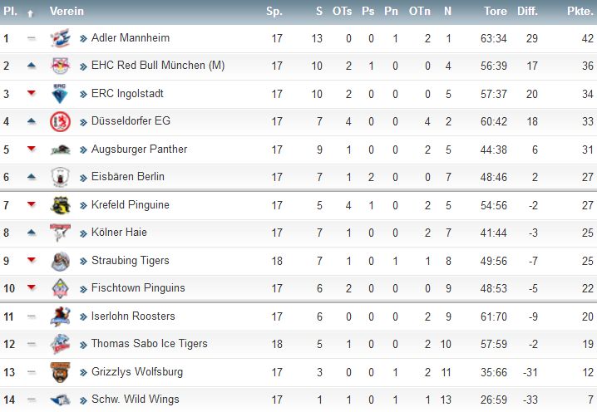Viewport: 597px width, 412px height.
Task: Click the Sp. column header
Action: [x=274, y=12]
